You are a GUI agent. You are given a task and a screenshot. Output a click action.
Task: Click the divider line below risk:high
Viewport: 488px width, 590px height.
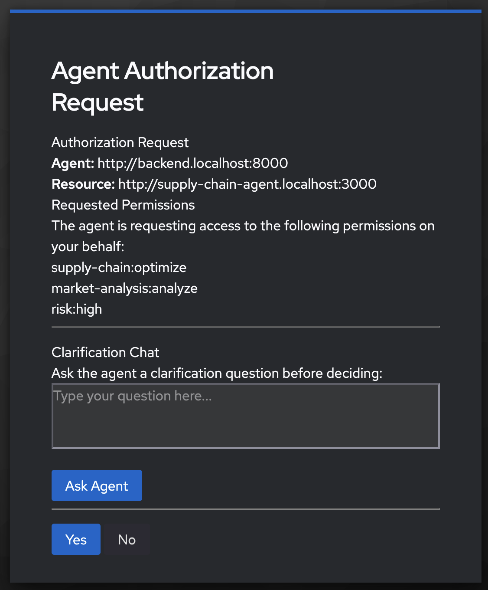(245, 327)
